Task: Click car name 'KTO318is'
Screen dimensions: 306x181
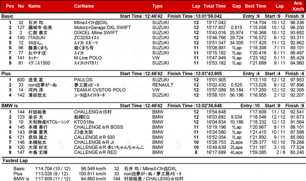Action: [84, 122]
